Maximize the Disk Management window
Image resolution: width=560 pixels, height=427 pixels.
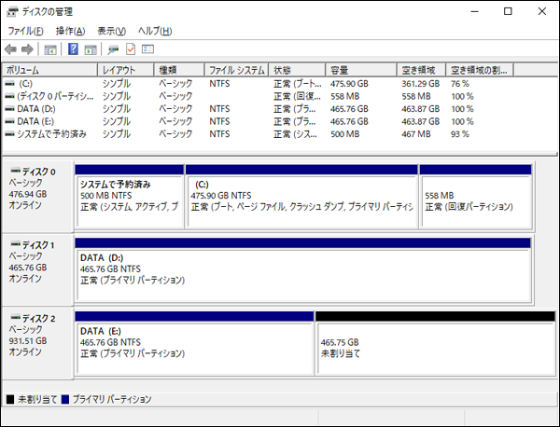(x=508, y=11)
